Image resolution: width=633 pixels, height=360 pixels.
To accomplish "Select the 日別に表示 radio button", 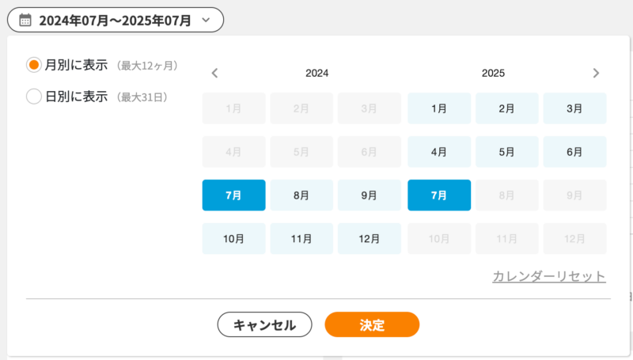I will (34, 97).
